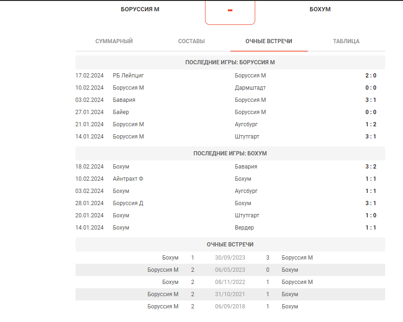The width and height of the screenshot is (403, 322).
Task: Select Штутгарт in the 14.01.2024 Боруссия row
Action: click(x=247, y=137)
